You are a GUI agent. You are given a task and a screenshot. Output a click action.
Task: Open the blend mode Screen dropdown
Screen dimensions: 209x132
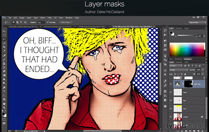click(179, 70)
